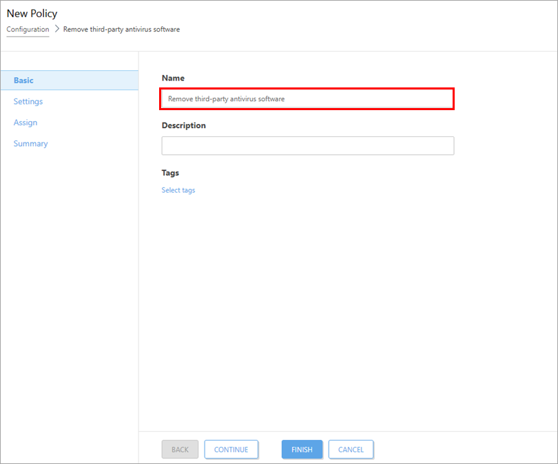This screenshot has height=464, width=558.
Task: View the Summary section
Action: (x=30, y=144)
